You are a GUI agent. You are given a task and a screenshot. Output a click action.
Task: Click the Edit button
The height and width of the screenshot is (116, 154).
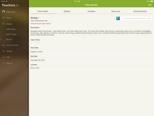150,5
